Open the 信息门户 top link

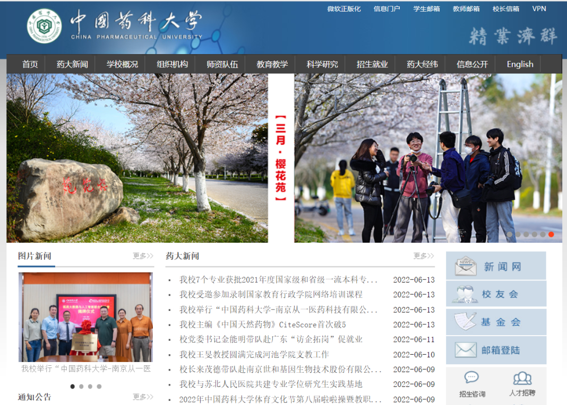coord(387,9)
